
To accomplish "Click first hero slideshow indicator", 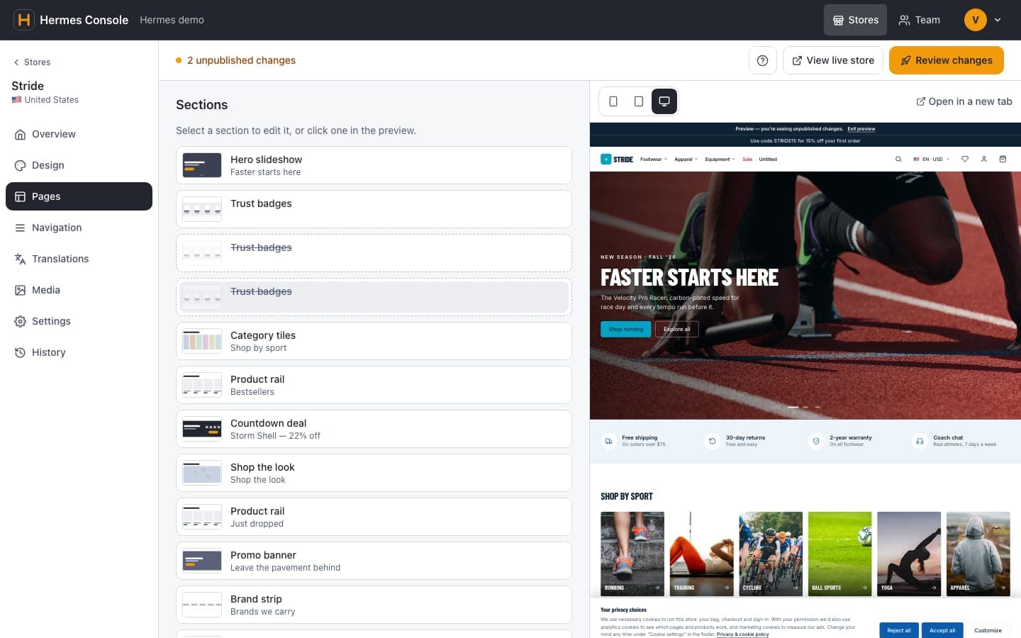I will pyautogui.click(x=793, y=407).
